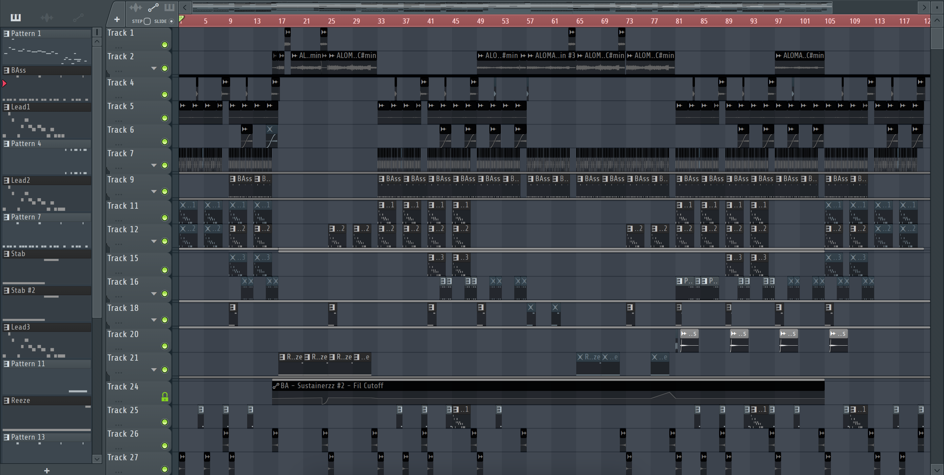Toggle the STEP editing checkbox
Screen dimensions: 944x475
click(147, 21)
